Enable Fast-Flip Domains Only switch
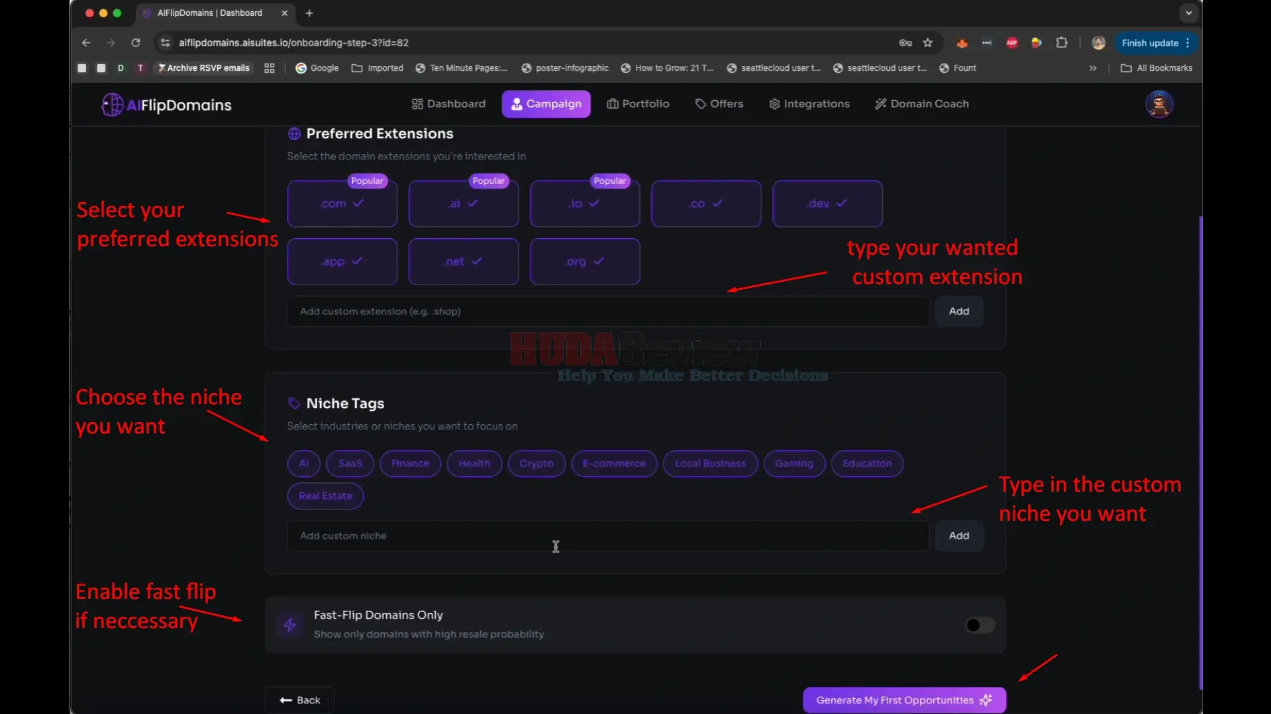Image resolution: width=1271 pixels, height=714 pixels. pyautogui.click(x=980, y=625)
